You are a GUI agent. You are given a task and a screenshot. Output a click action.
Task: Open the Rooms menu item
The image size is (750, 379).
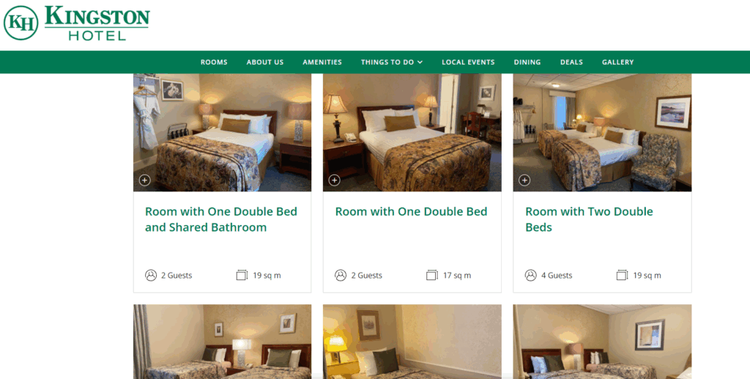pos(214,62)
